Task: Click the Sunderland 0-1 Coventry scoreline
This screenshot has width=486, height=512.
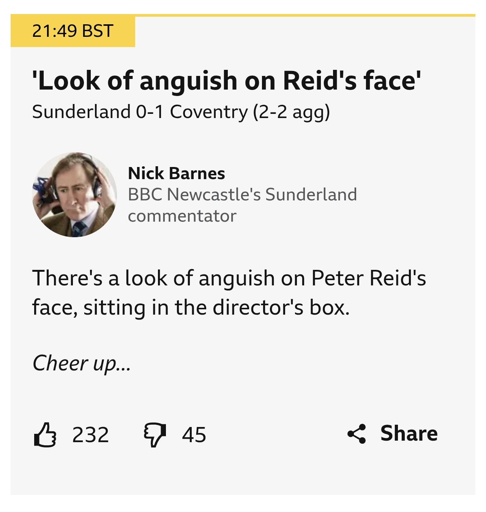Action: [x=140, y=112]
